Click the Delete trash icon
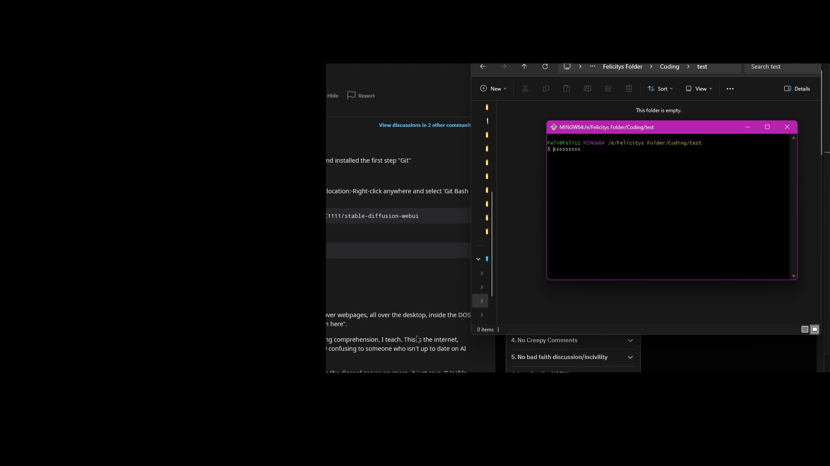830x466 pixels. coord(629,88)
